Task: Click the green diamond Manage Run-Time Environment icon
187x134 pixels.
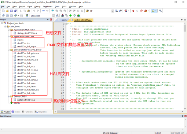Action: coord(70,15)
